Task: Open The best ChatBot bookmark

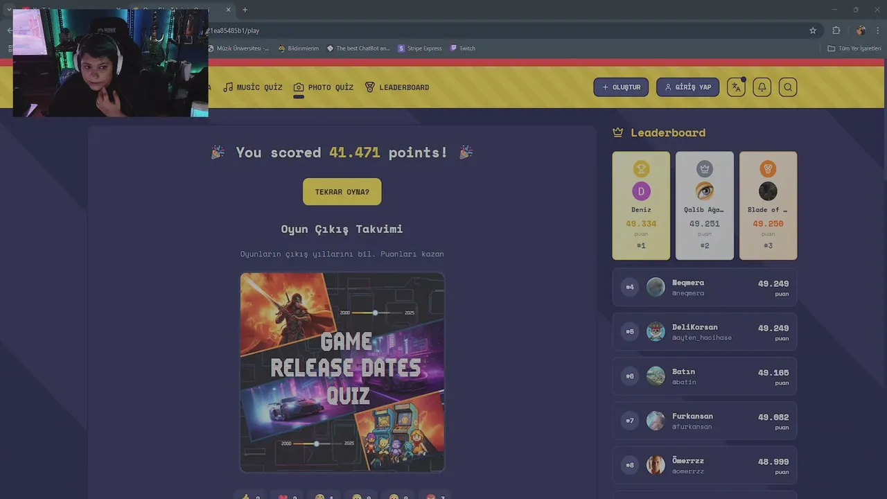Action: (358, 49)
